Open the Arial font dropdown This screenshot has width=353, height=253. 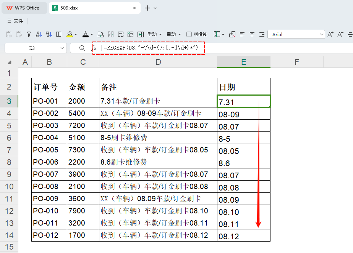322,35
